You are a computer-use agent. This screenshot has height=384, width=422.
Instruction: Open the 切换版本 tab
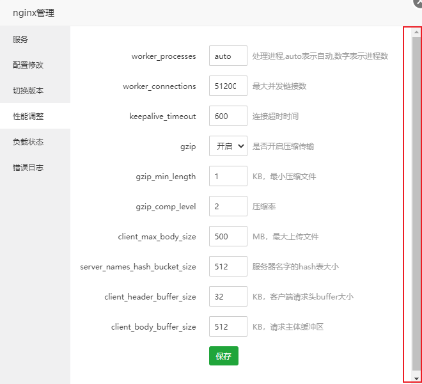[35, 90]
